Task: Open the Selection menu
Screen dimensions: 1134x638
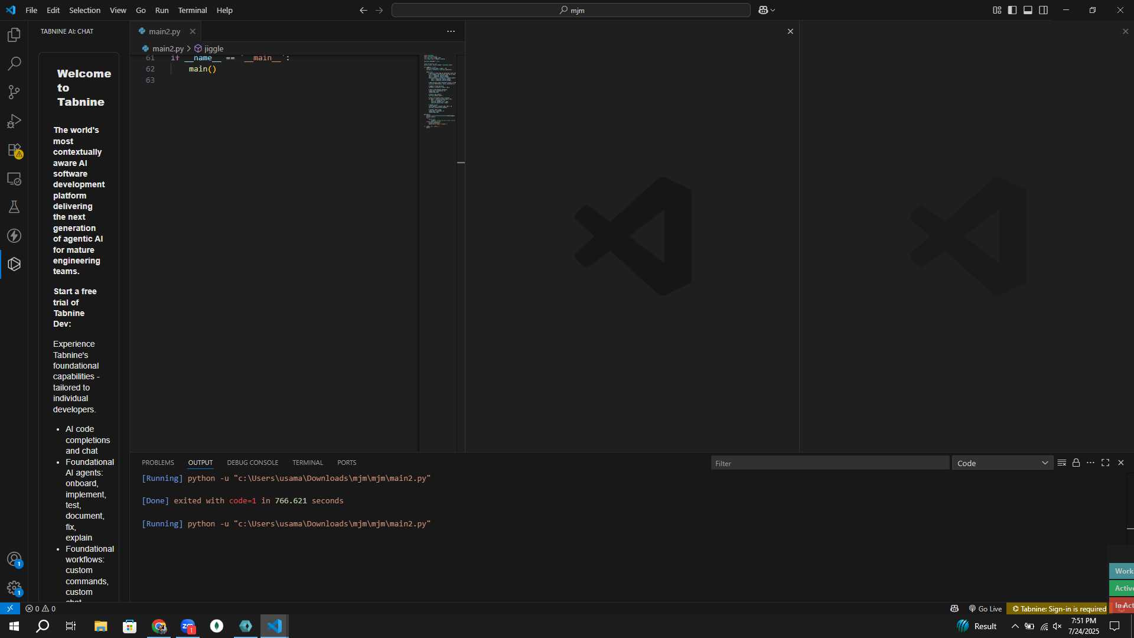Action: 84,10
